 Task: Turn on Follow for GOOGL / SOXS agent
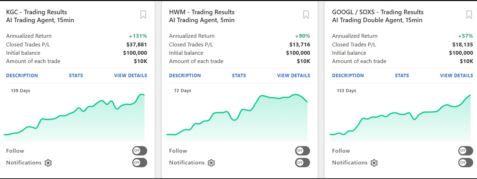pos(466,151)
